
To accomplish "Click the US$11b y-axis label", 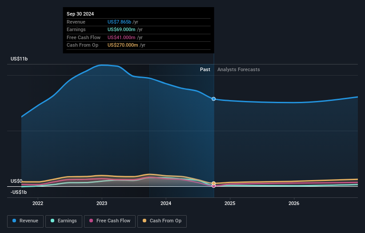I will [19, 59].
